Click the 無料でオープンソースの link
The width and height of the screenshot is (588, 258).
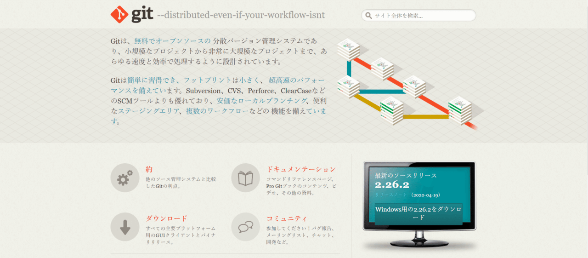(x=172, y=41)
